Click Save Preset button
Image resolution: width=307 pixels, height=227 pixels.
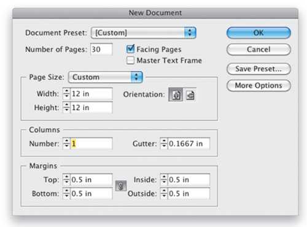[x=258, y=69]
